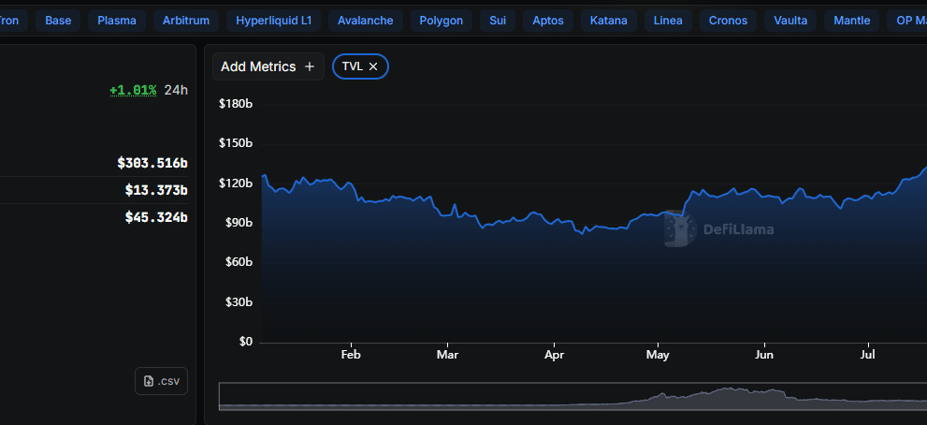The image size is (927, 425).
Task: Switch to the Plasma chain
Action: (117, 20)
